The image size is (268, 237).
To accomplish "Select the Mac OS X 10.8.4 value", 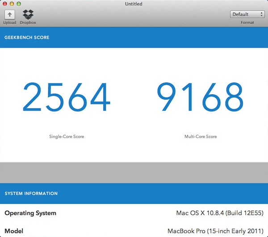I will (220, 213).
